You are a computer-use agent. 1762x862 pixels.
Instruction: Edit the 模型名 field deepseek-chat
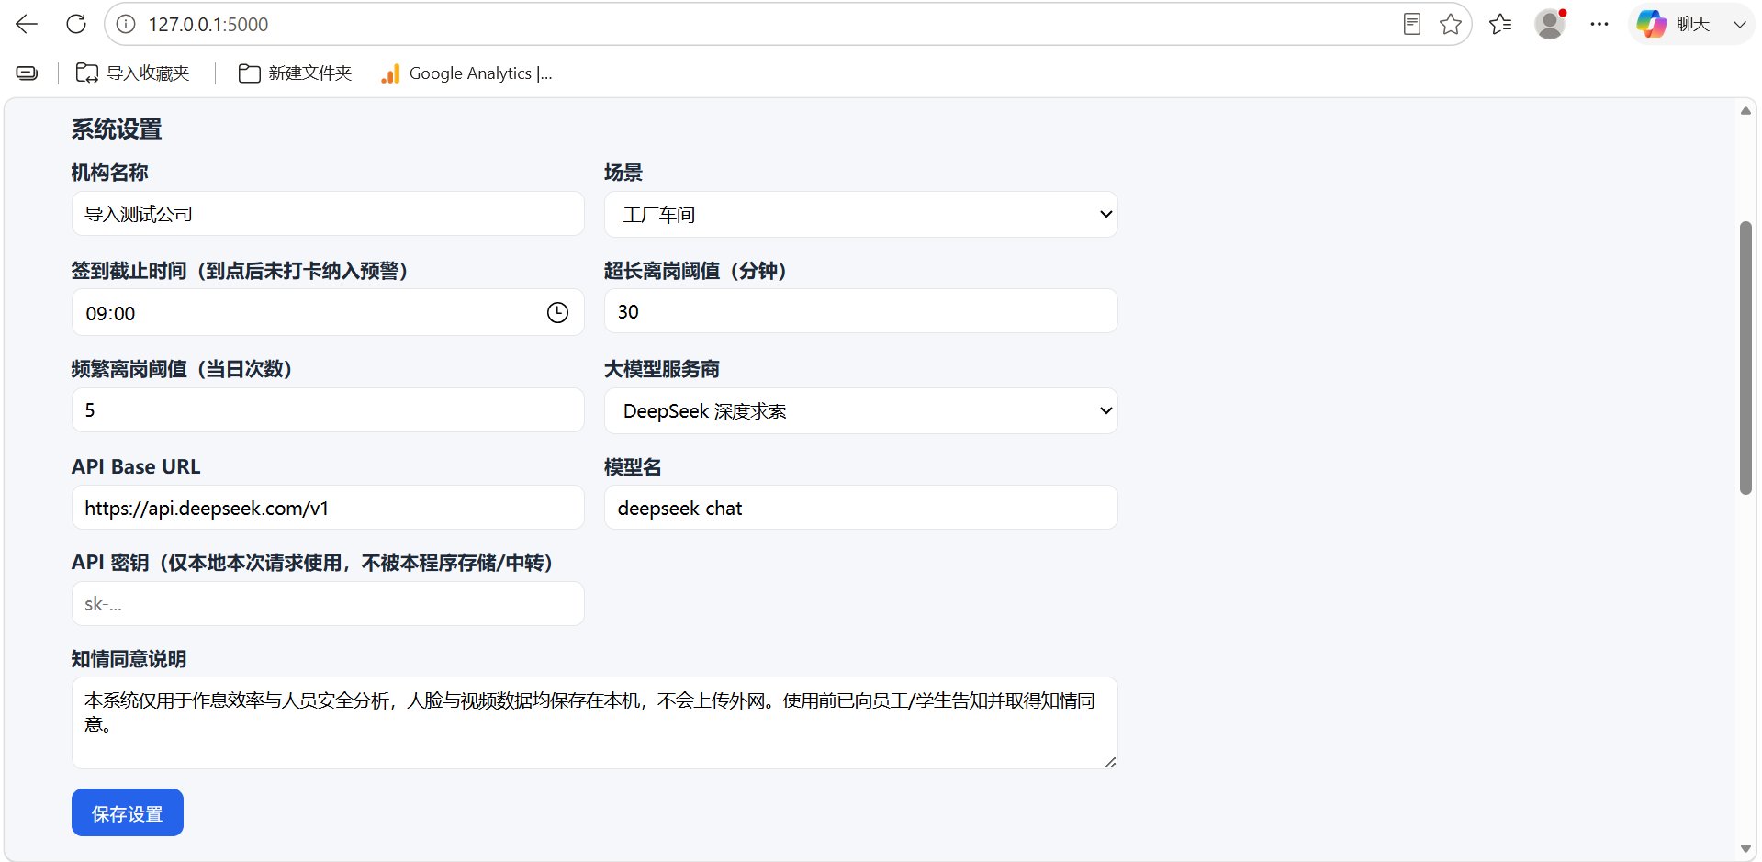(860, 508)
